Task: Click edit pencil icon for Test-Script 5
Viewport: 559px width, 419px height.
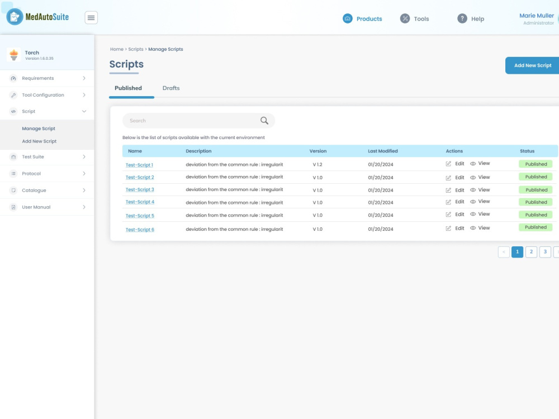Action: pyautogui.click(x=448, y=215)
